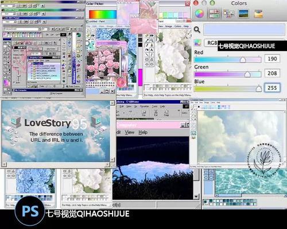Click the Red value field showing 190
287x229 pixels.
pos(272,58)
